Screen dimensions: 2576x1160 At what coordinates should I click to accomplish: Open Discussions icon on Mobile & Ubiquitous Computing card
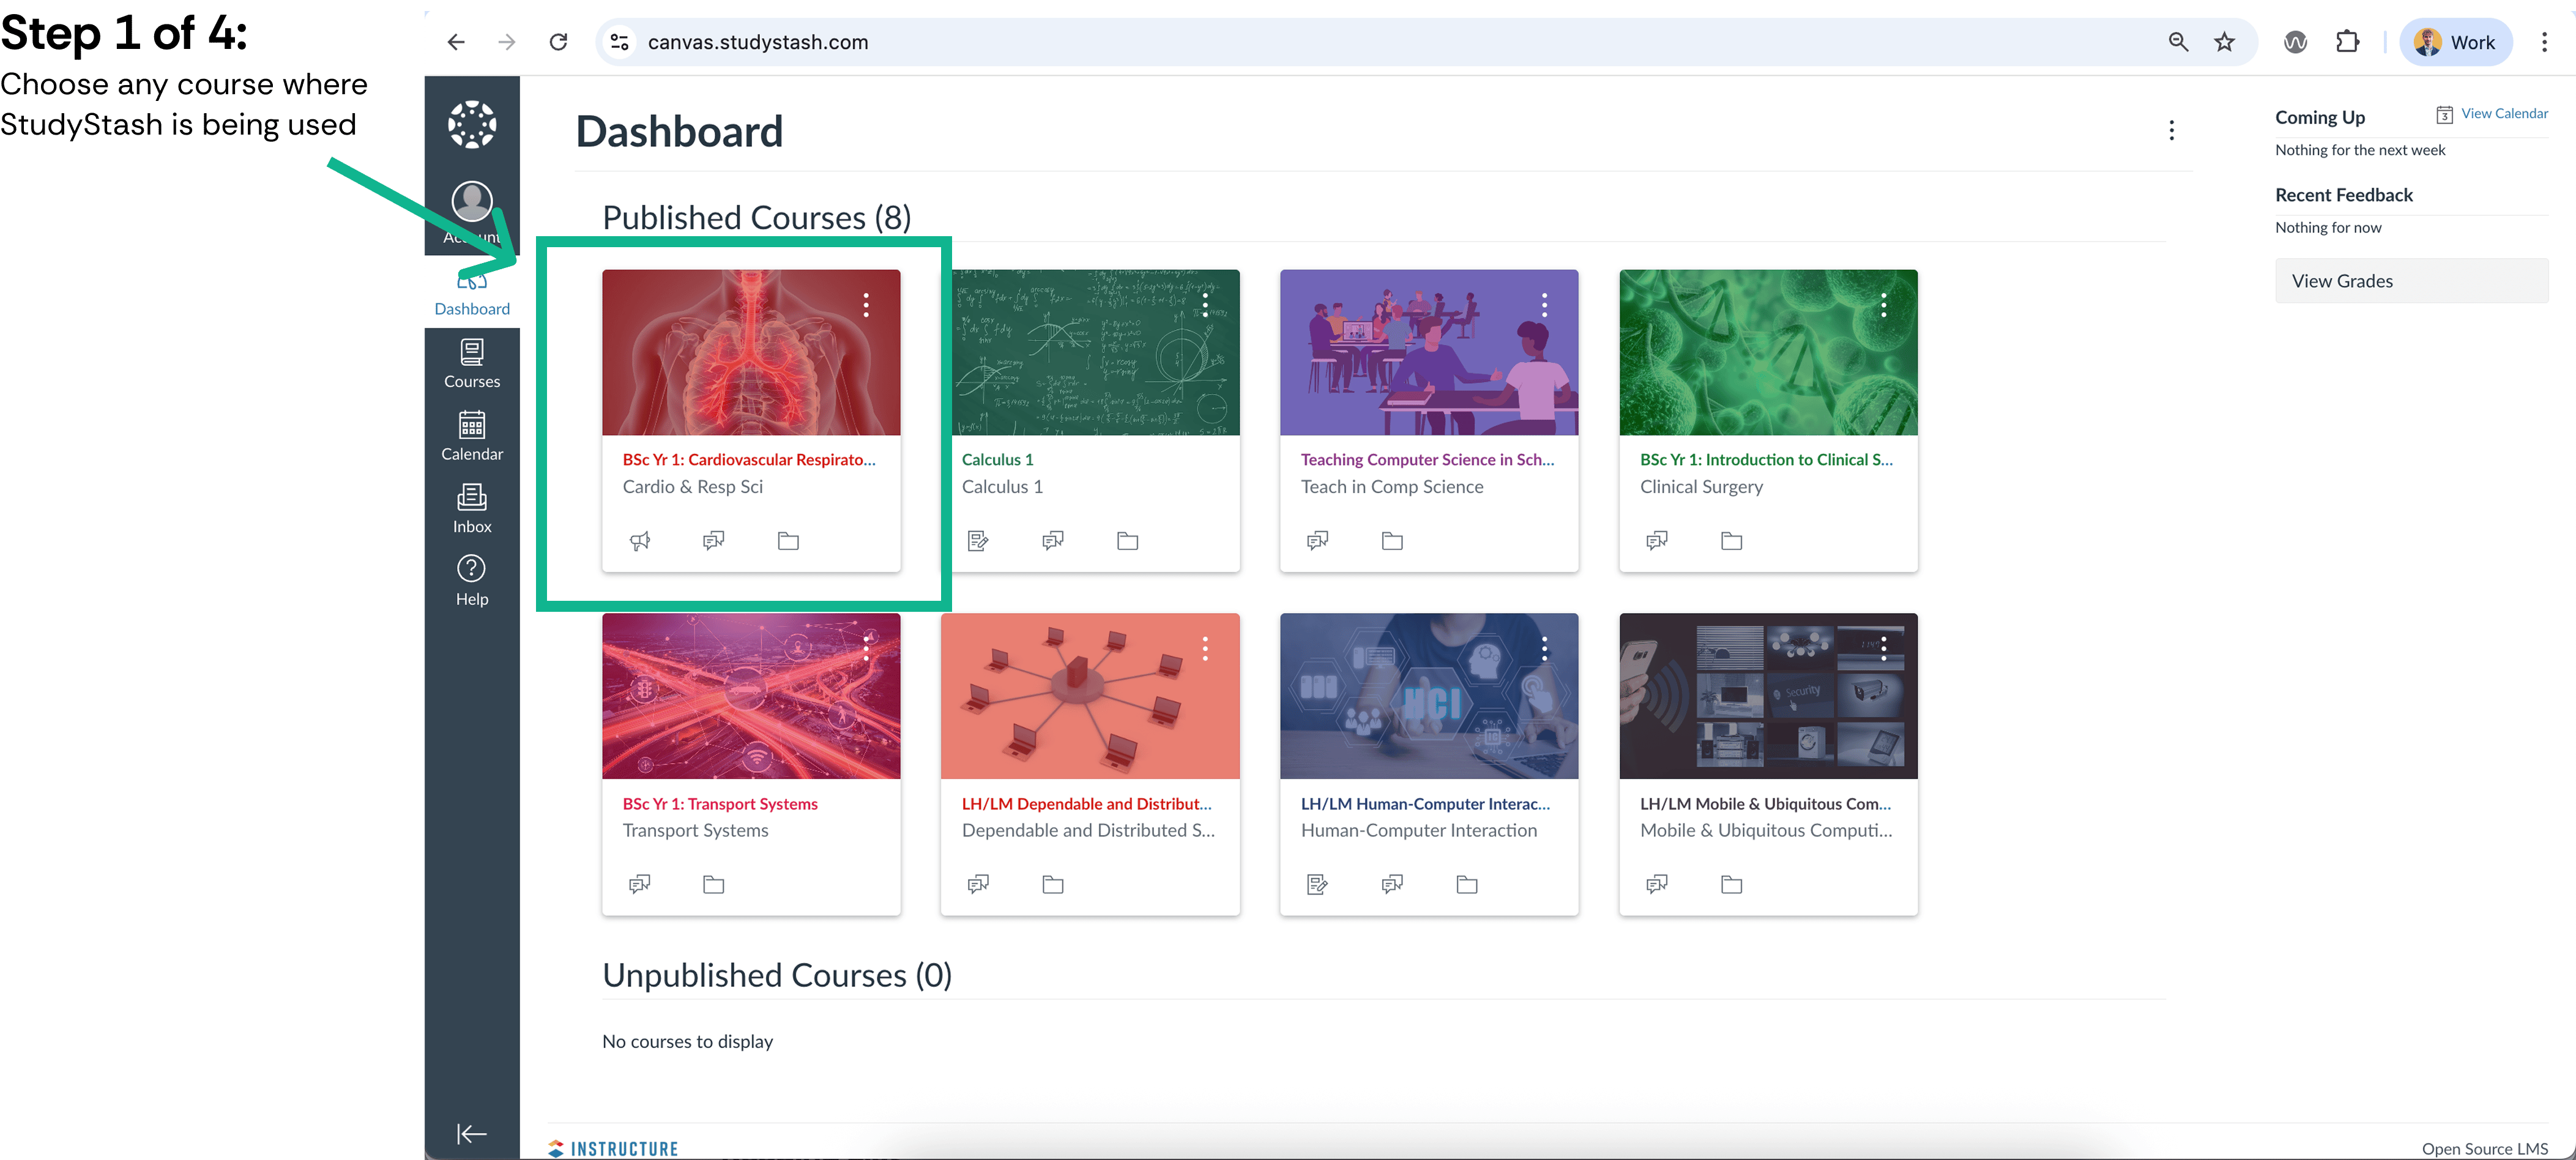click(1657, 884)
